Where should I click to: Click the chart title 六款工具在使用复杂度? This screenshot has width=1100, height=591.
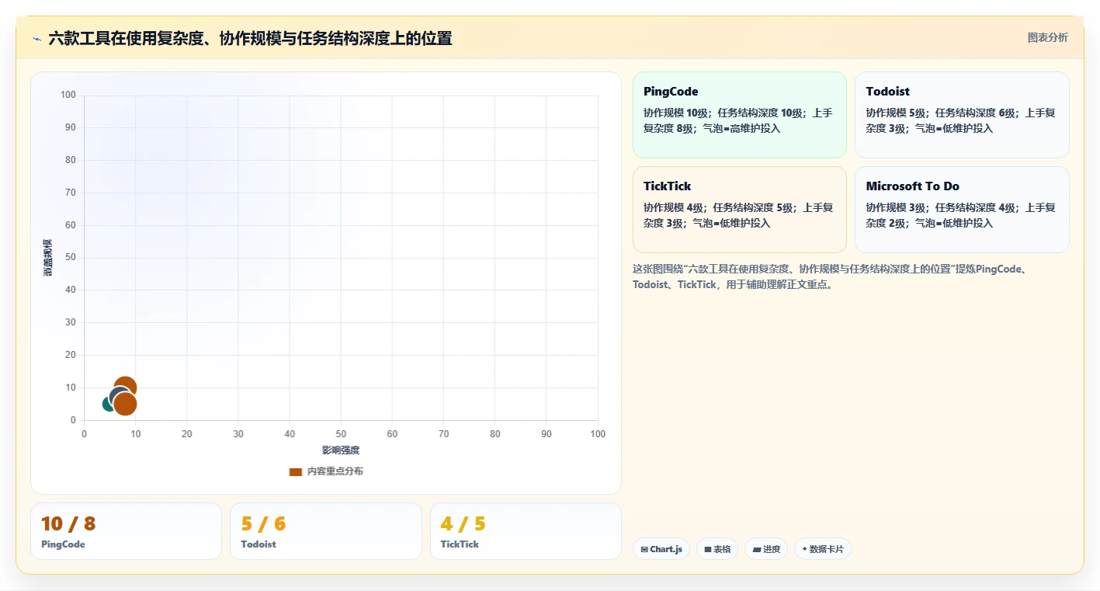pyautogui.click(x=250, y=38)
